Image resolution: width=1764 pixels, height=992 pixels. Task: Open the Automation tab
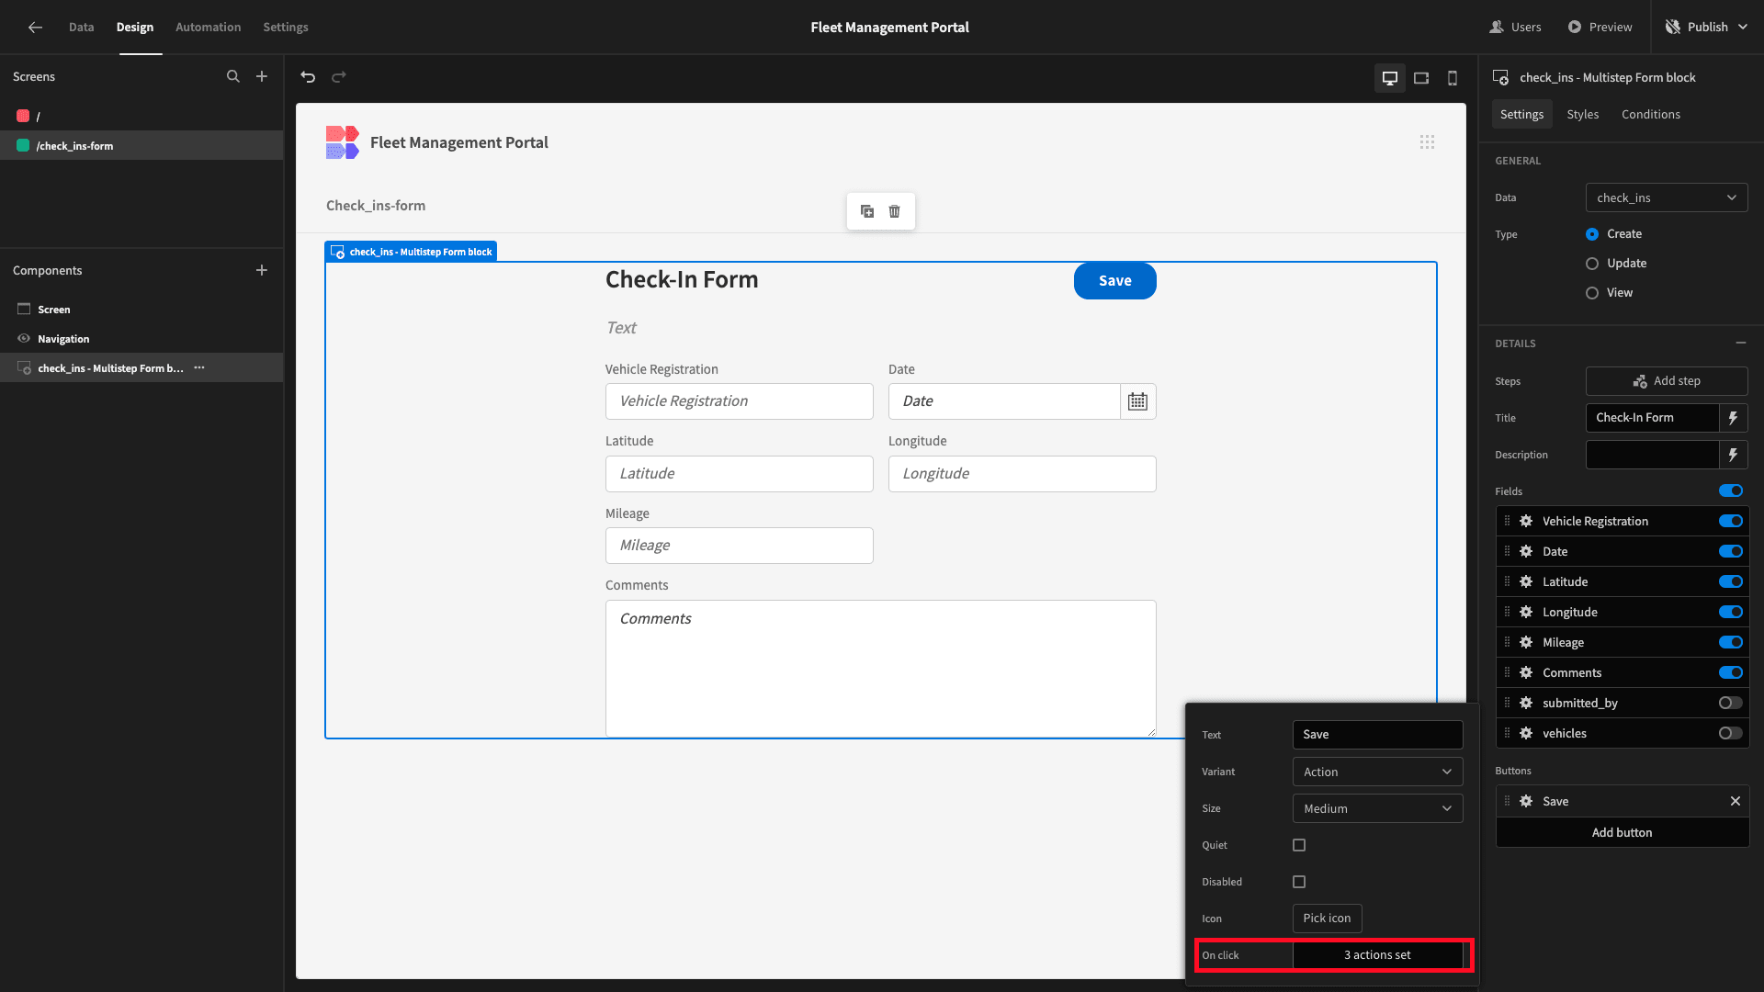pos(209,28)
